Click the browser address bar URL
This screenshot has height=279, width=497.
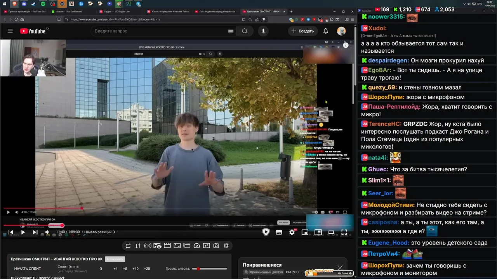click(115, 19)
